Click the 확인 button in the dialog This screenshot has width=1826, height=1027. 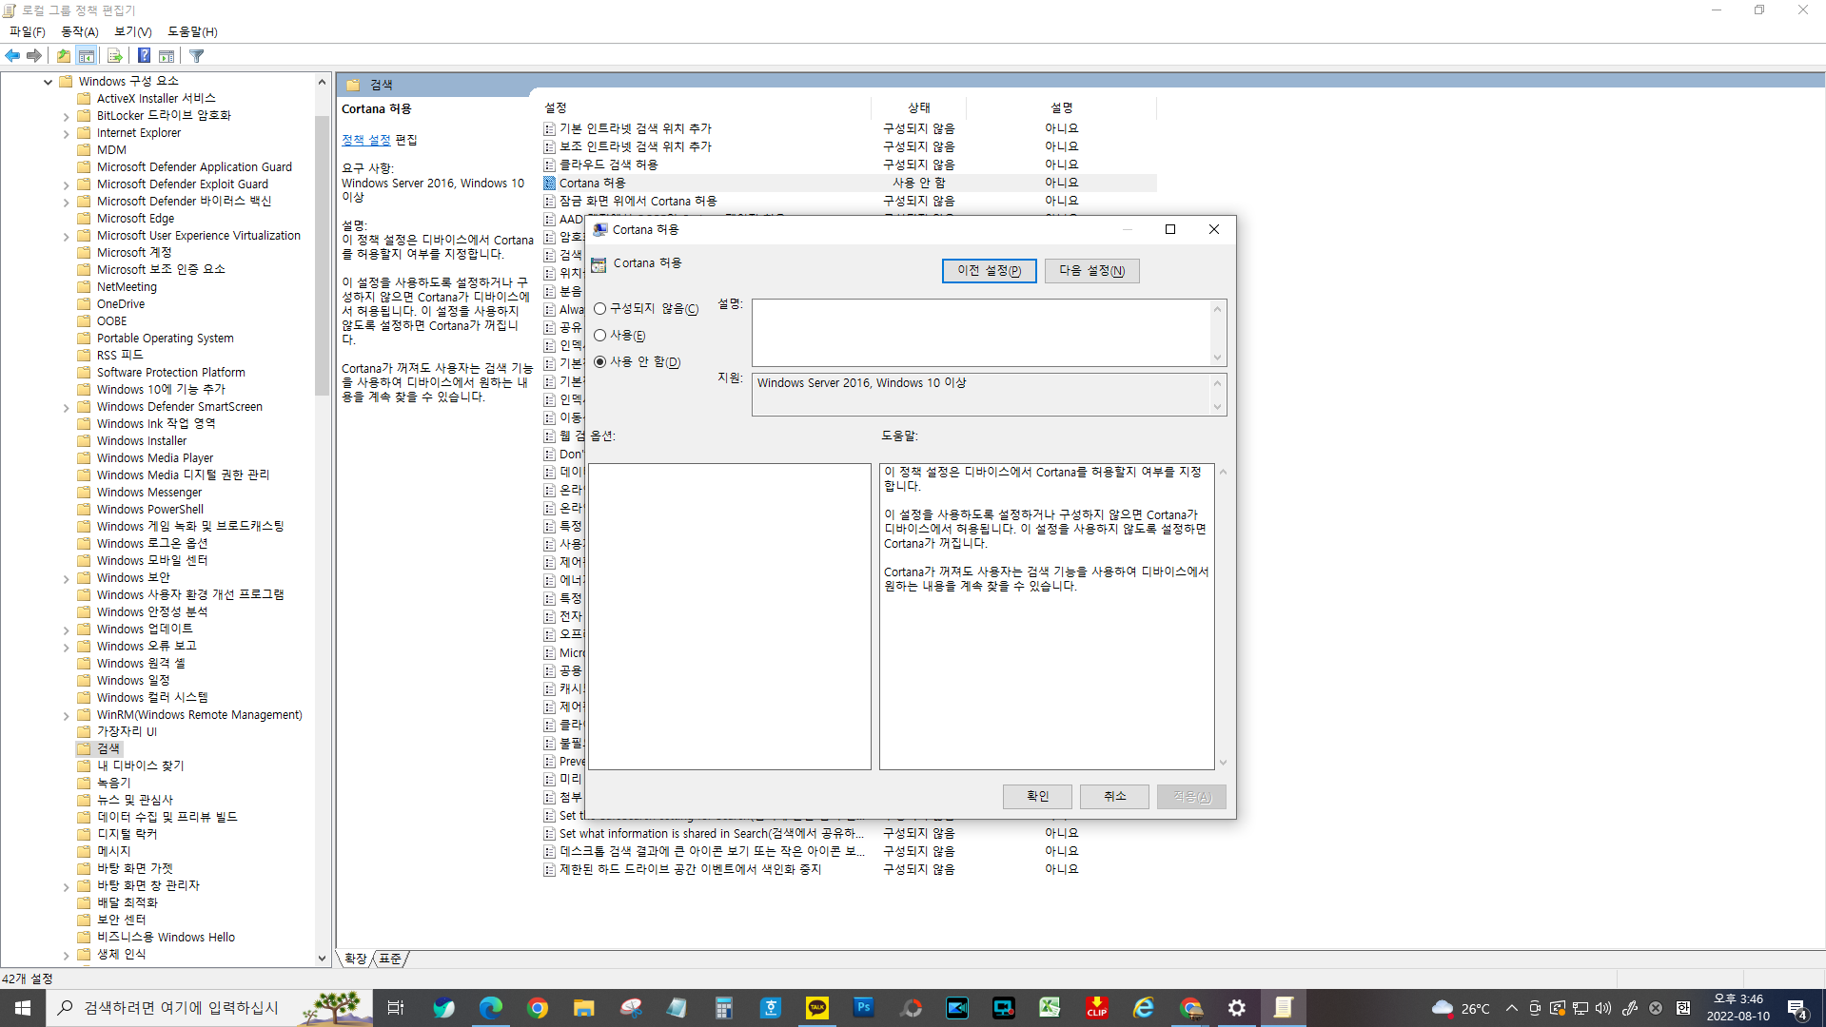[x=1037, y=797]
